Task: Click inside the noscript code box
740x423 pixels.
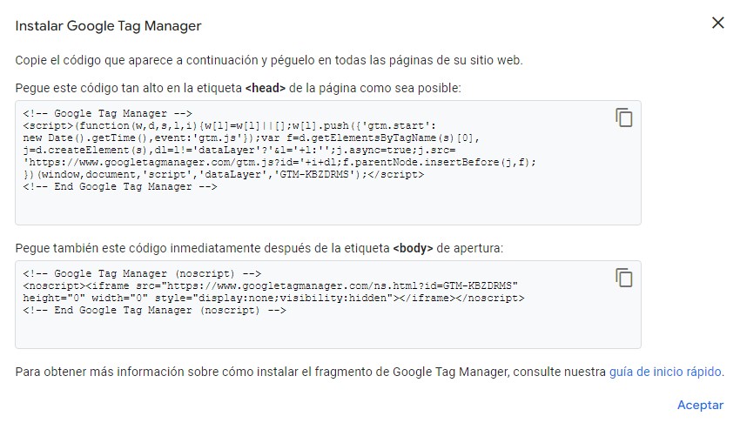Action: (x=328, y=330)
